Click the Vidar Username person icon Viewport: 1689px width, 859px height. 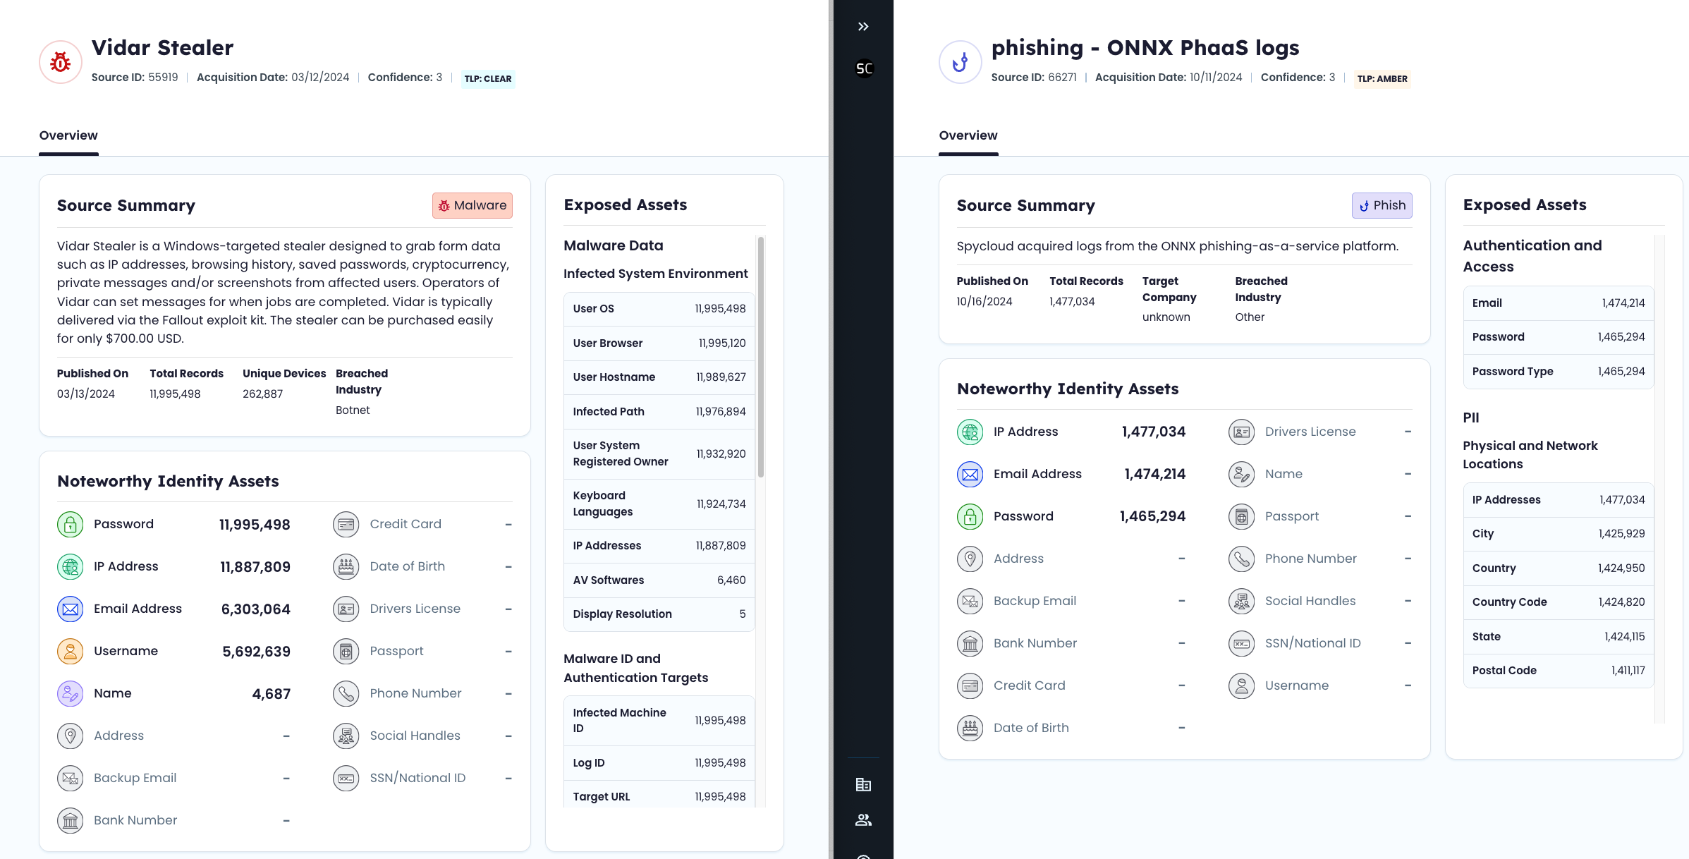point(70,651)
